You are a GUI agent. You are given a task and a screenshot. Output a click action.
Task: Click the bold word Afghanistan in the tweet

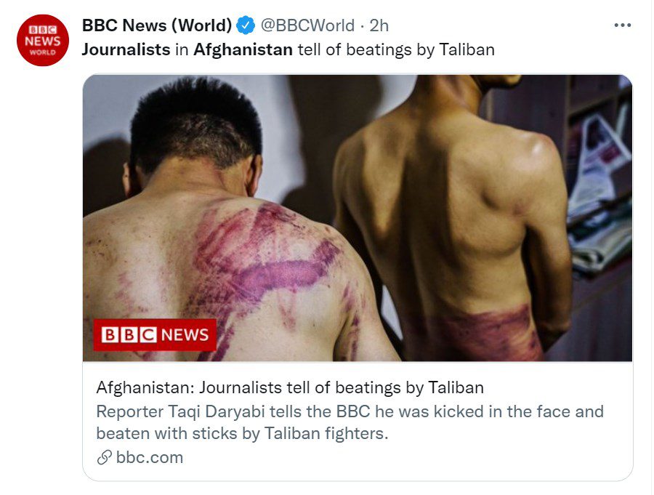coord(243,49)
